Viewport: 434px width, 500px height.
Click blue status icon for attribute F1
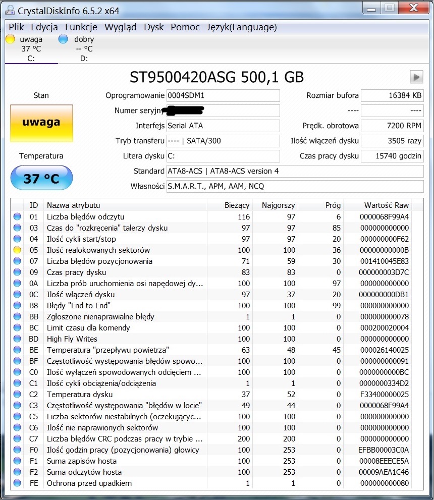(17, 461)
